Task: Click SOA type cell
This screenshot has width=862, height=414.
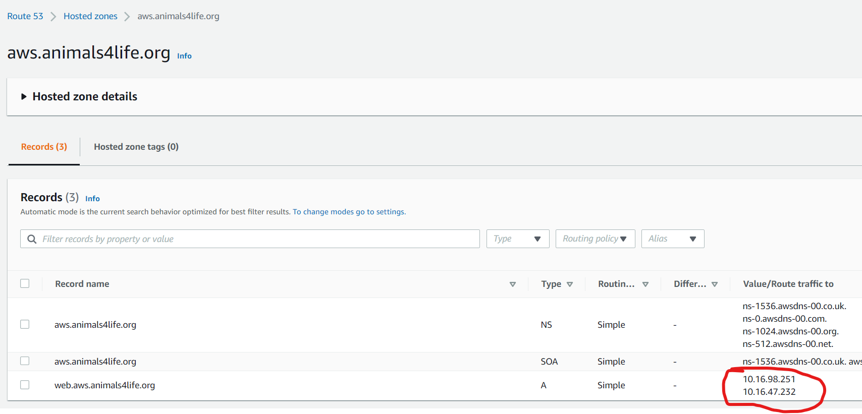Action: tap(549, 362)
